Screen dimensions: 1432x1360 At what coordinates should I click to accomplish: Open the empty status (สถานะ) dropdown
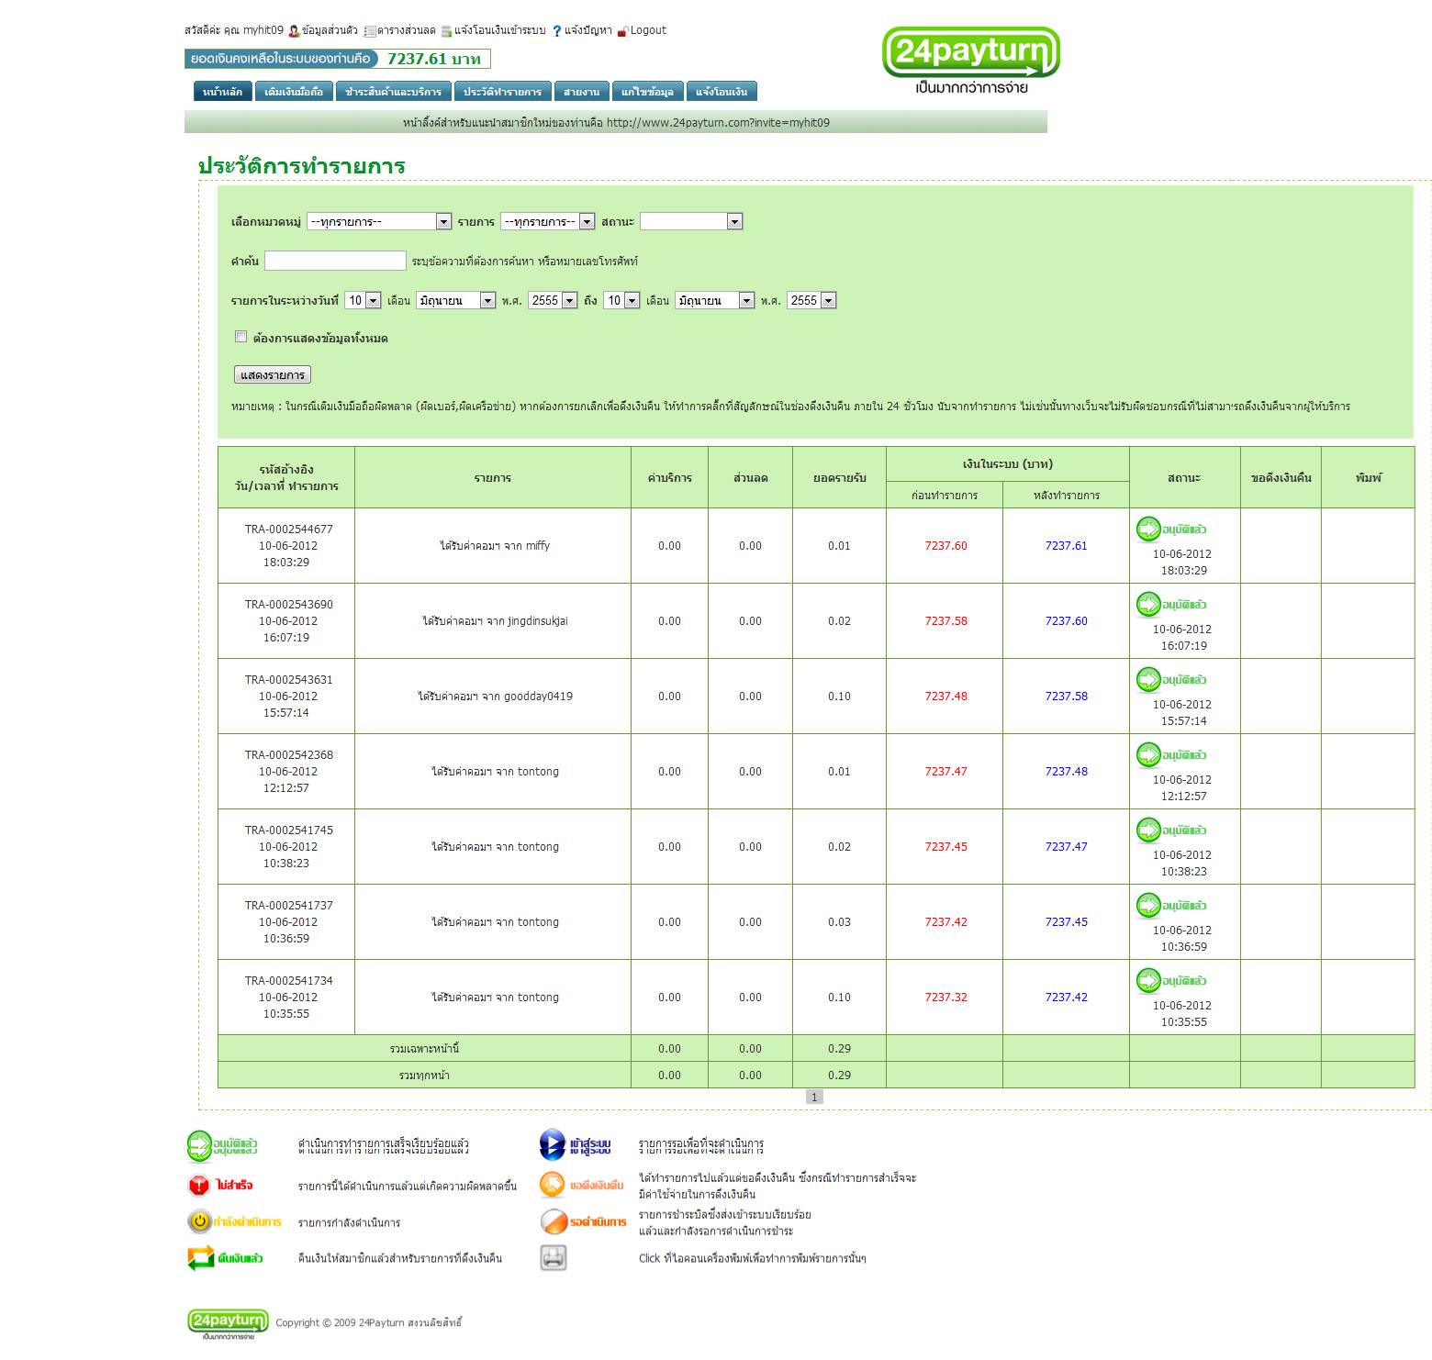click(691, 221)
